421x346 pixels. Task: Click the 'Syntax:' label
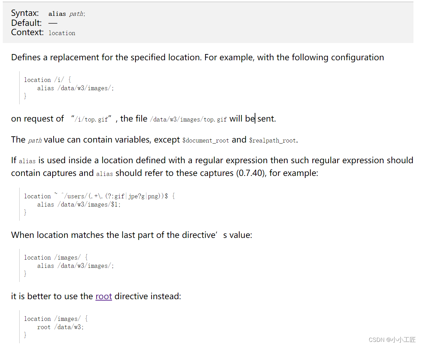click(x=25, y=13)
